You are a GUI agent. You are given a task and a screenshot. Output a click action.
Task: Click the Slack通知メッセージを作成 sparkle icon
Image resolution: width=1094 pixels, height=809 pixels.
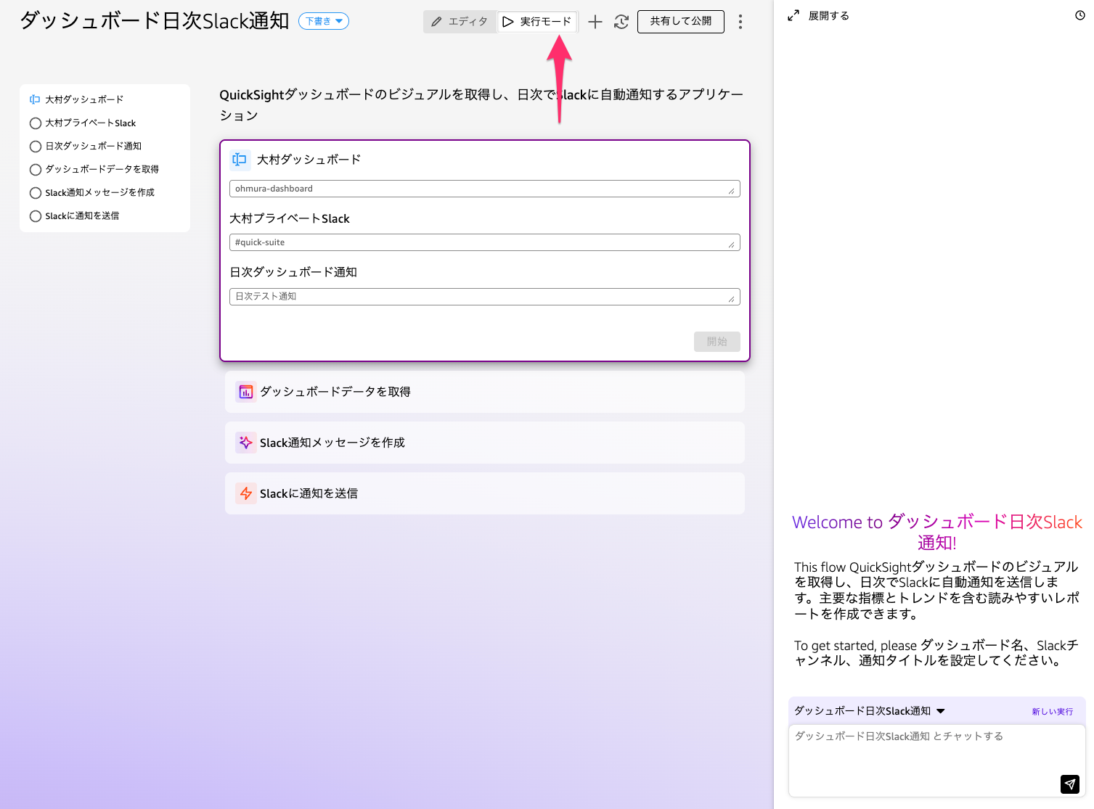coord(246,443)
